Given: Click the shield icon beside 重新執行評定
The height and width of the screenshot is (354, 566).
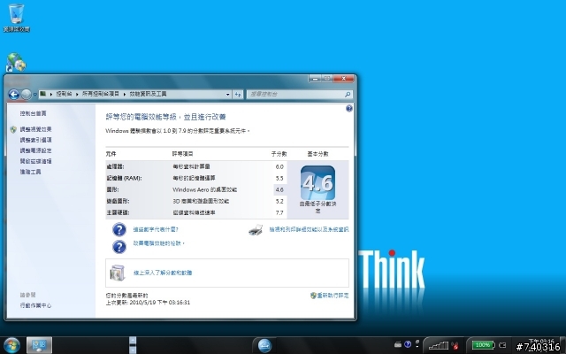Looking at the screenshot, I should (x=313, y=296).
